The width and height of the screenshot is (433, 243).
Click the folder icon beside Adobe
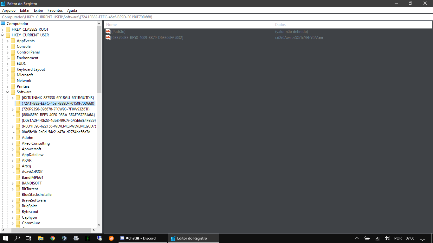[x=18, y=138]
